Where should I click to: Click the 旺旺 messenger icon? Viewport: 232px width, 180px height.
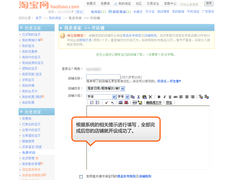[x=110, y=12]
